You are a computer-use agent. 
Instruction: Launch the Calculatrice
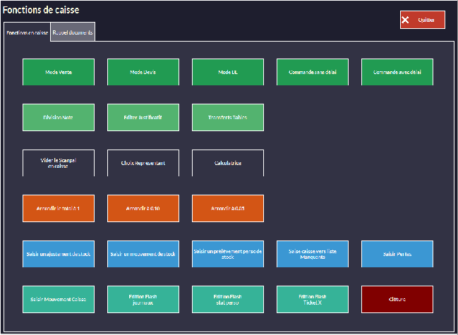(227, 163)
